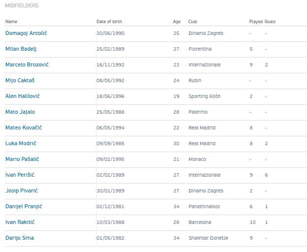This screenshot has width=307, height=252.
Task: Click Shakhtar Donetsk club cell
Action: tap(208, 238)
